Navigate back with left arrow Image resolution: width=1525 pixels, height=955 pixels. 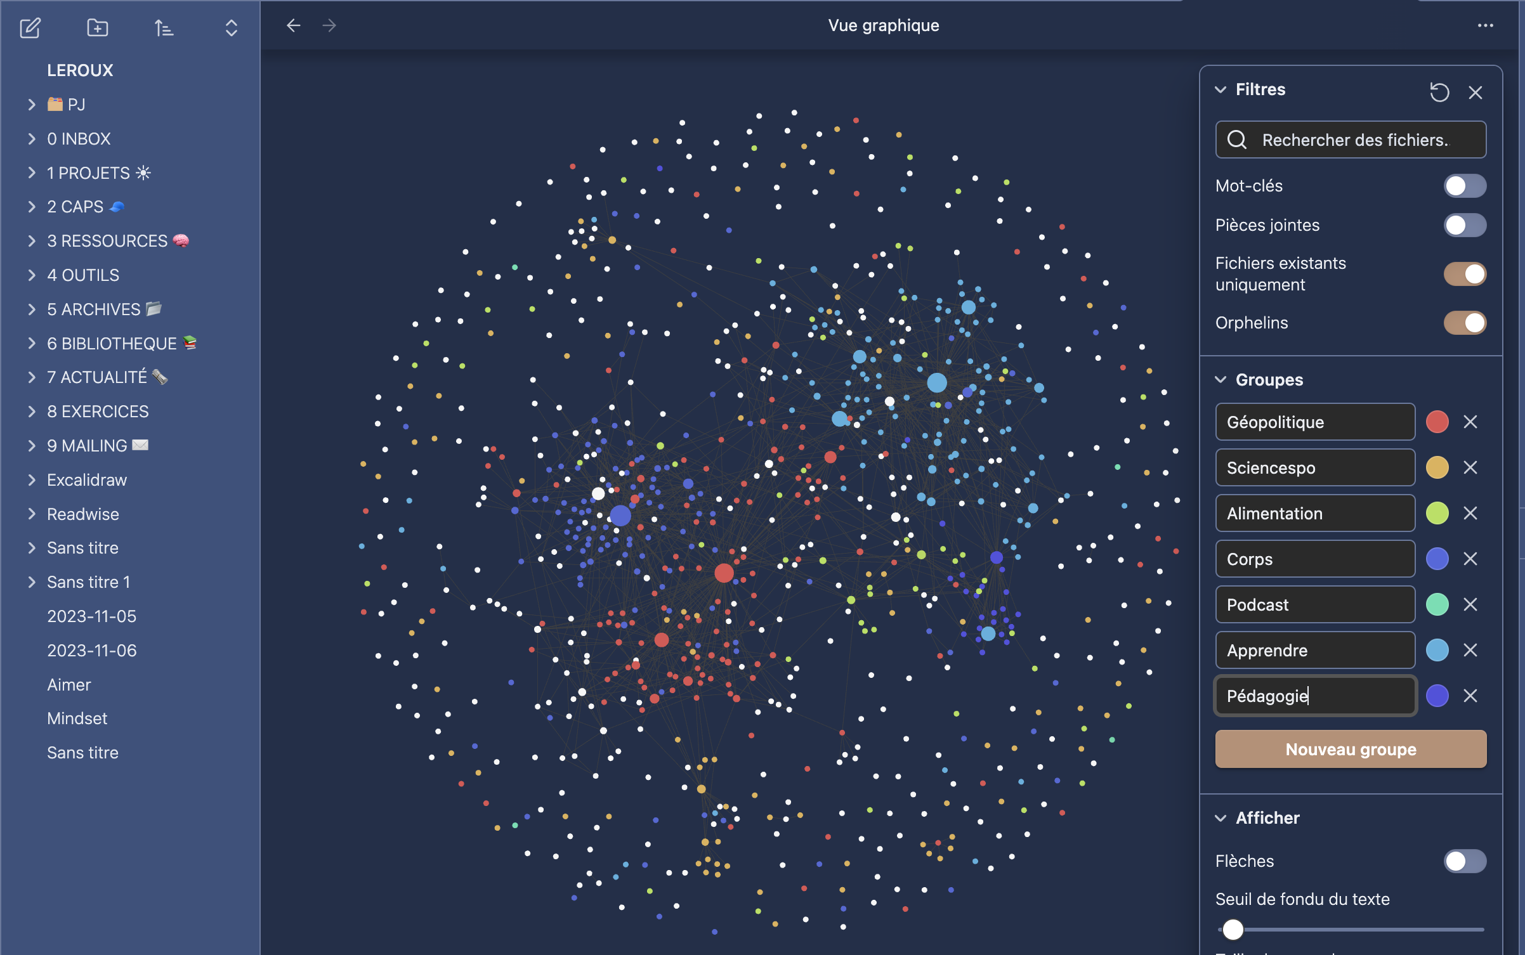tap(293, 25)
